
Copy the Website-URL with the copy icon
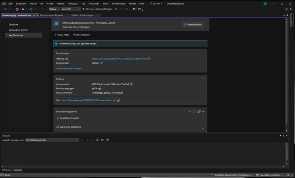point(149,59)
